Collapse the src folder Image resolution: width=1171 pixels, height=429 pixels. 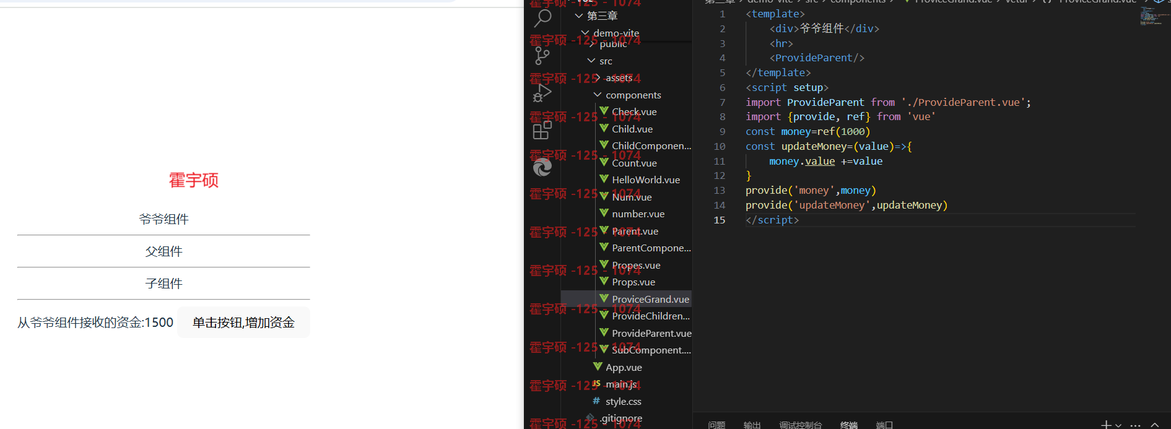[591, 61]
